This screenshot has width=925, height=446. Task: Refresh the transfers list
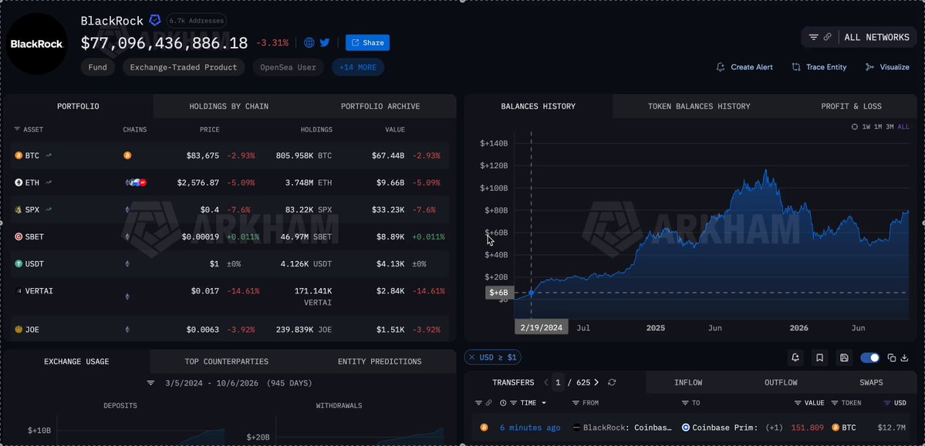coord(612,382)
